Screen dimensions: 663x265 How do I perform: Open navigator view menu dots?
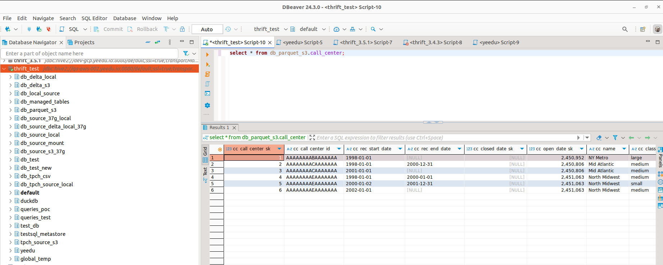[x=170, y=42]
